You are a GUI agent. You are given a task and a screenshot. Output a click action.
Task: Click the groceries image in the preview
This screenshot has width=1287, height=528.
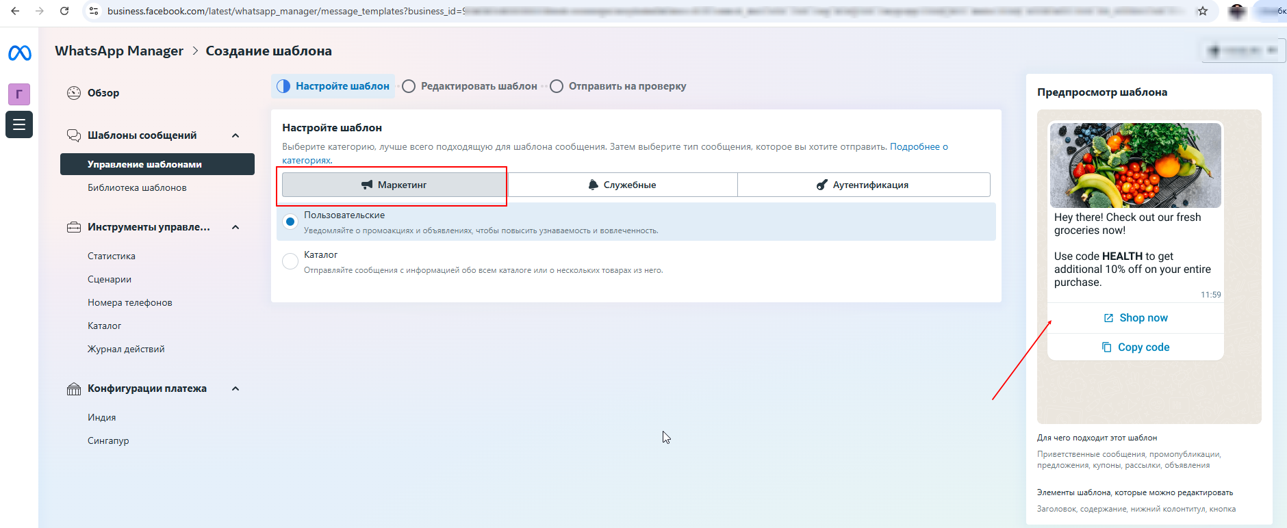[x=1136, y=166]
